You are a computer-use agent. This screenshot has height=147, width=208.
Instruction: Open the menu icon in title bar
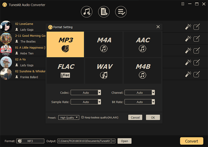(x=183, y=4)
